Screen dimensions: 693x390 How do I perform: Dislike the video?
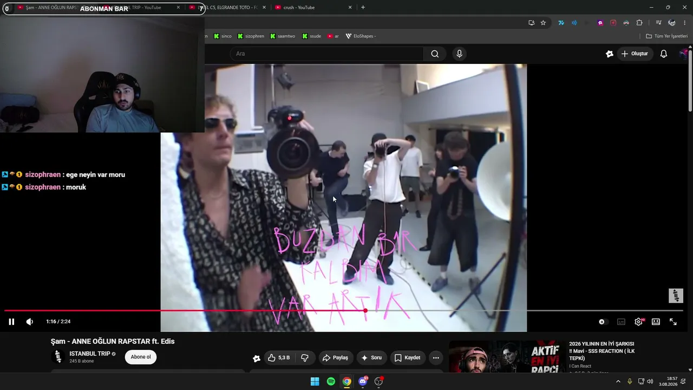tap(305, 357)
